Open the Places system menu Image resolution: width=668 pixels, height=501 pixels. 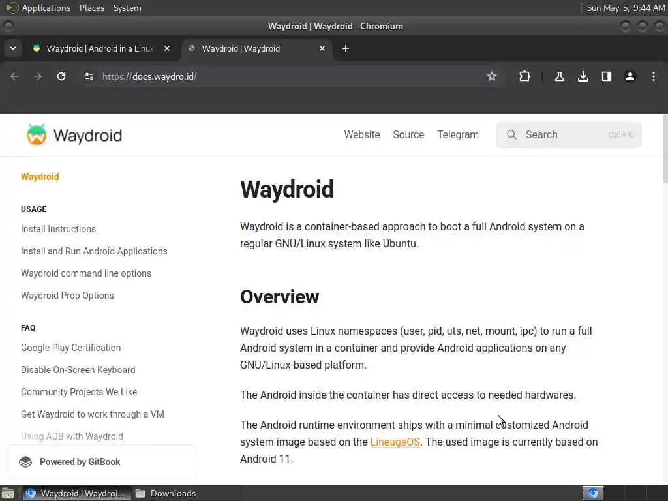91,8
